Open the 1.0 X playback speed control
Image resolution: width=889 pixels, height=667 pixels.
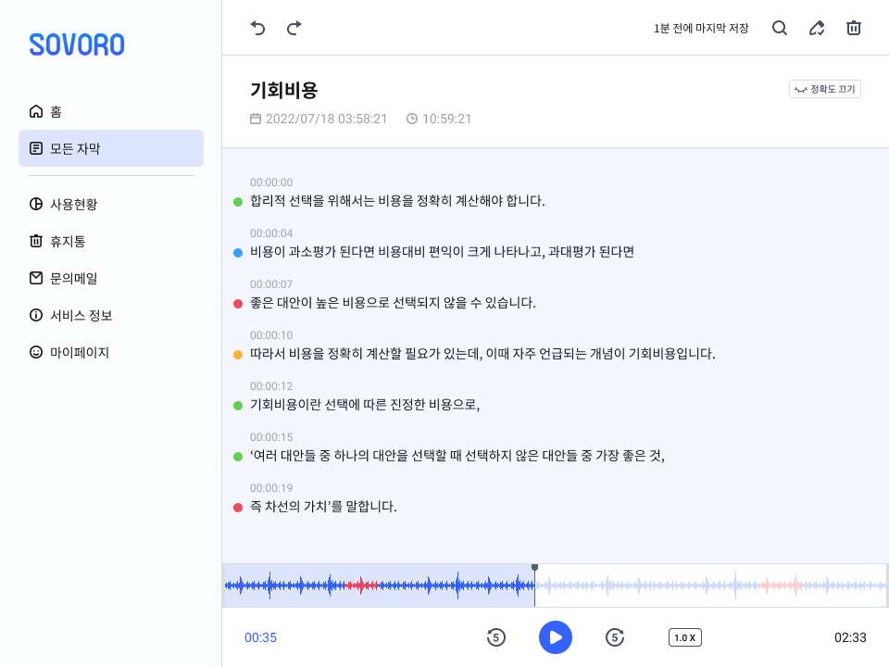click(685, 637)
